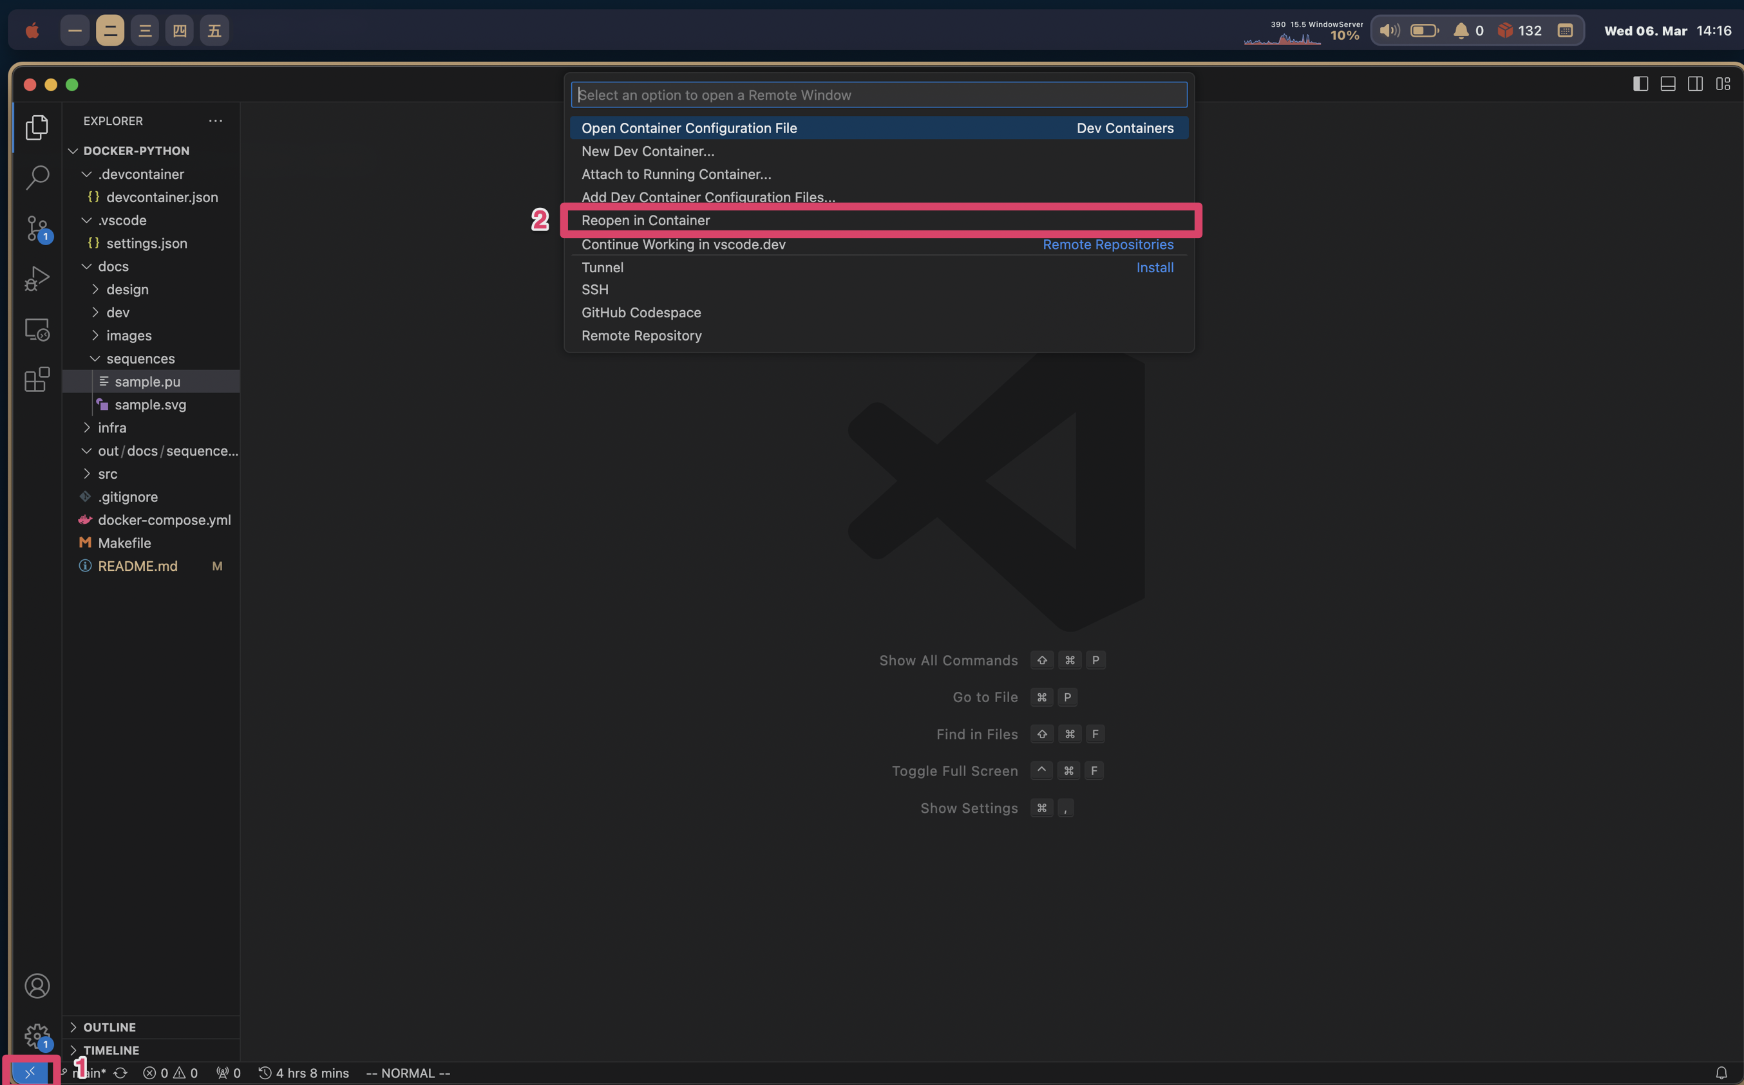Toggle battery indicator in macOS menu bar
Viewport: 1744px width, 1085px height.
click(x=1424, y=29)
